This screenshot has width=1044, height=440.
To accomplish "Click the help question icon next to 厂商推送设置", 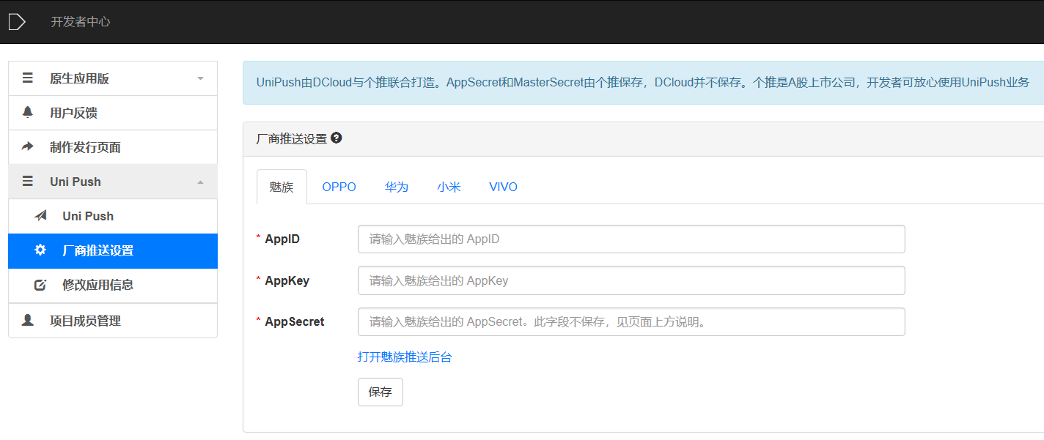I will [x=337, y=138].
